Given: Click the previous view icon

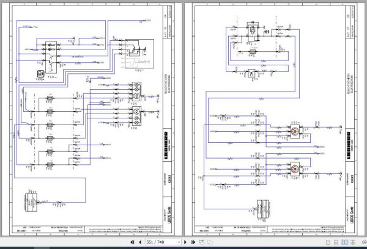Looking at the screenshot, I should click(x=201, y=242).
